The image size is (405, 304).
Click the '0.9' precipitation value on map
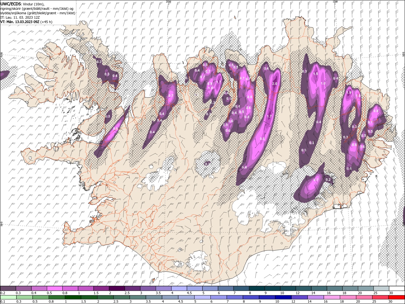pyautogui.click(x=210, y=84)
